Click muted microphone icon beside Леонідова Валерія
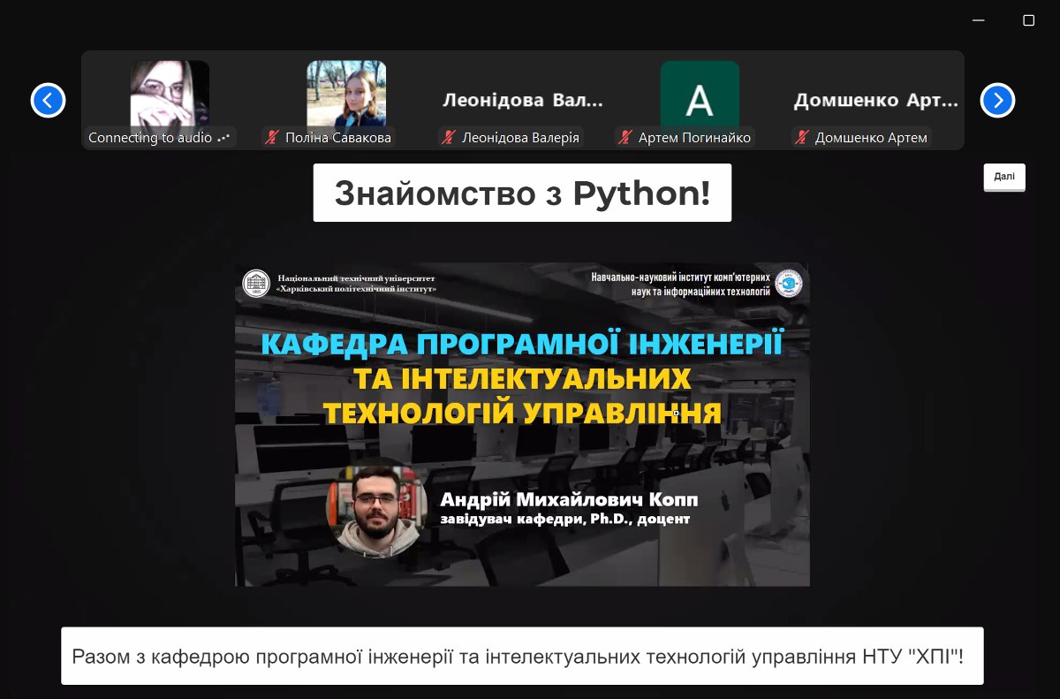This screenshot has width=1060, height=699. (449, 138)
